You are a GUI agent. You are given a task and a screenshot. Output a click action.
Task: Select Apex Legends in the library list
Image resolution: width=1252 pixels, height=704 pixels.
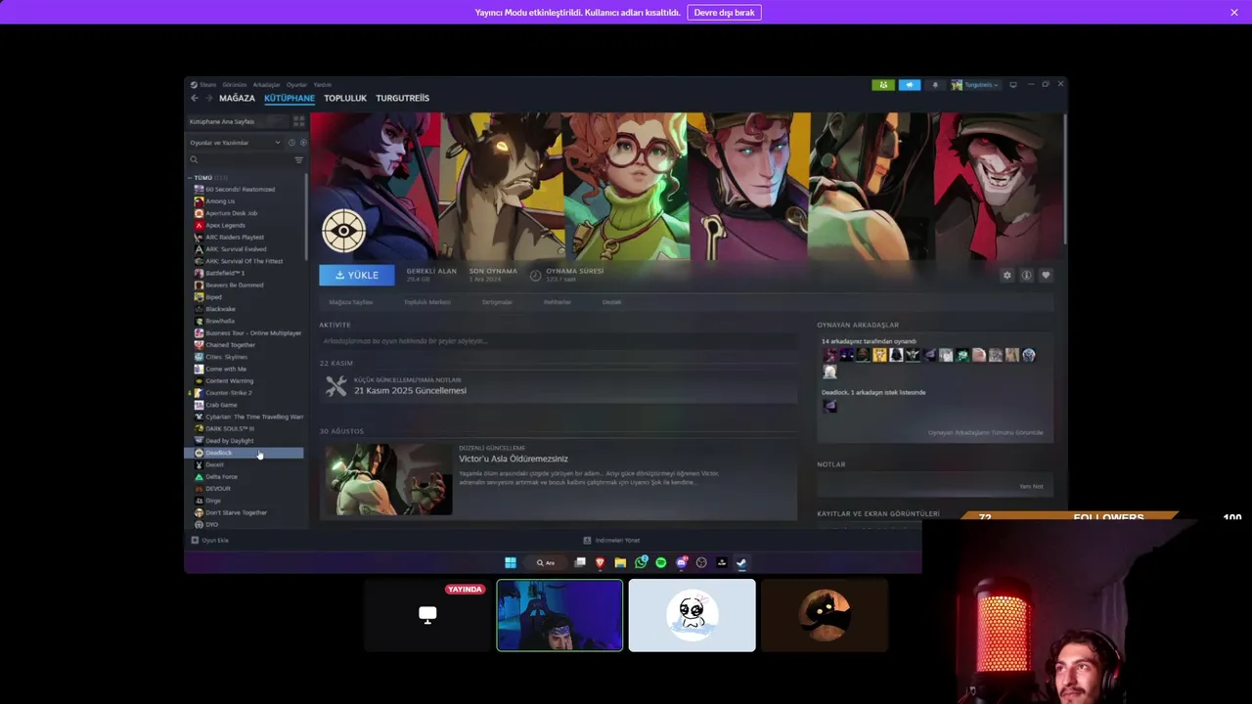(x=225, y=225)
